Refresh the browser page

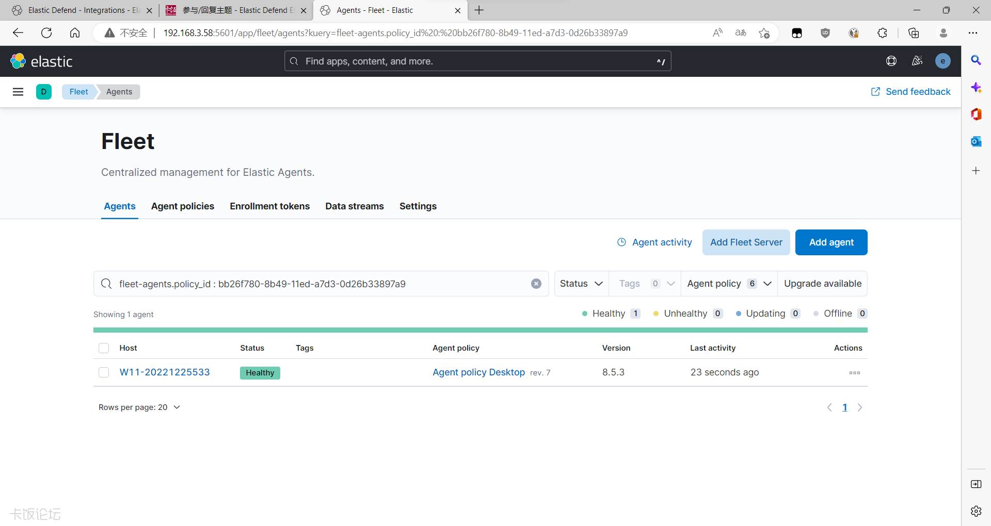[46, 33]
